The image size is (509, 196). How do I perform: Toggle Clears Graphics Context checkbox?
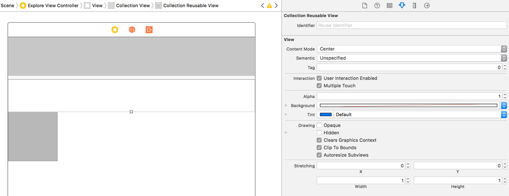(x=319, y=140)
